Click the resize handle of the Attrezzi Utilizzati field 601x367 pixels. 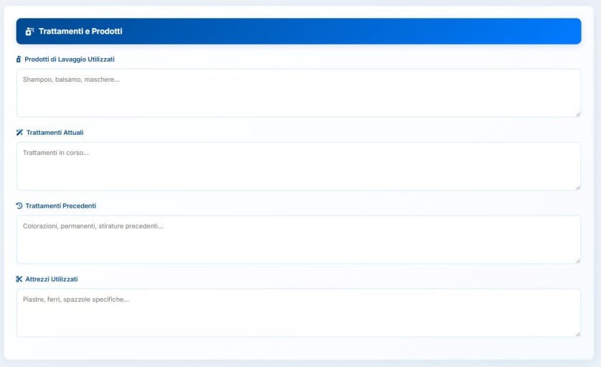pos(577,333)
